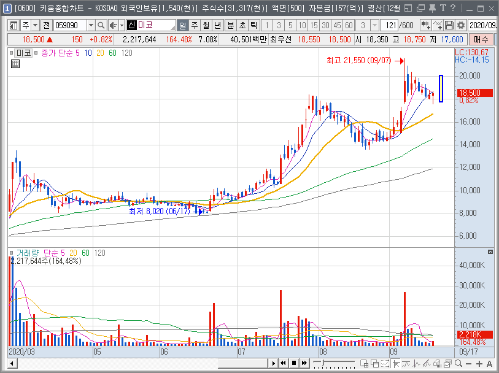Close the volume panel with X icon
Screen dimensions: 499x373
490,252
